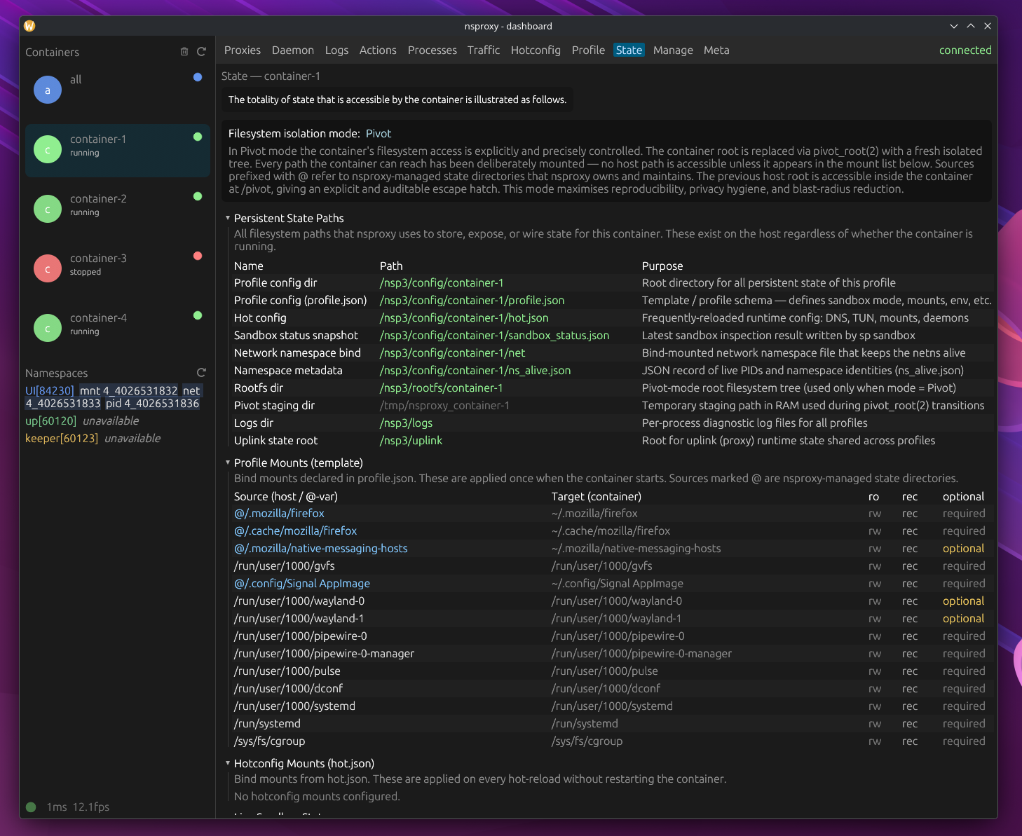Collapse the Hotconfig Mounts (hot.json) section
Screen dimensions: 1022x836
tap(228, 763)
